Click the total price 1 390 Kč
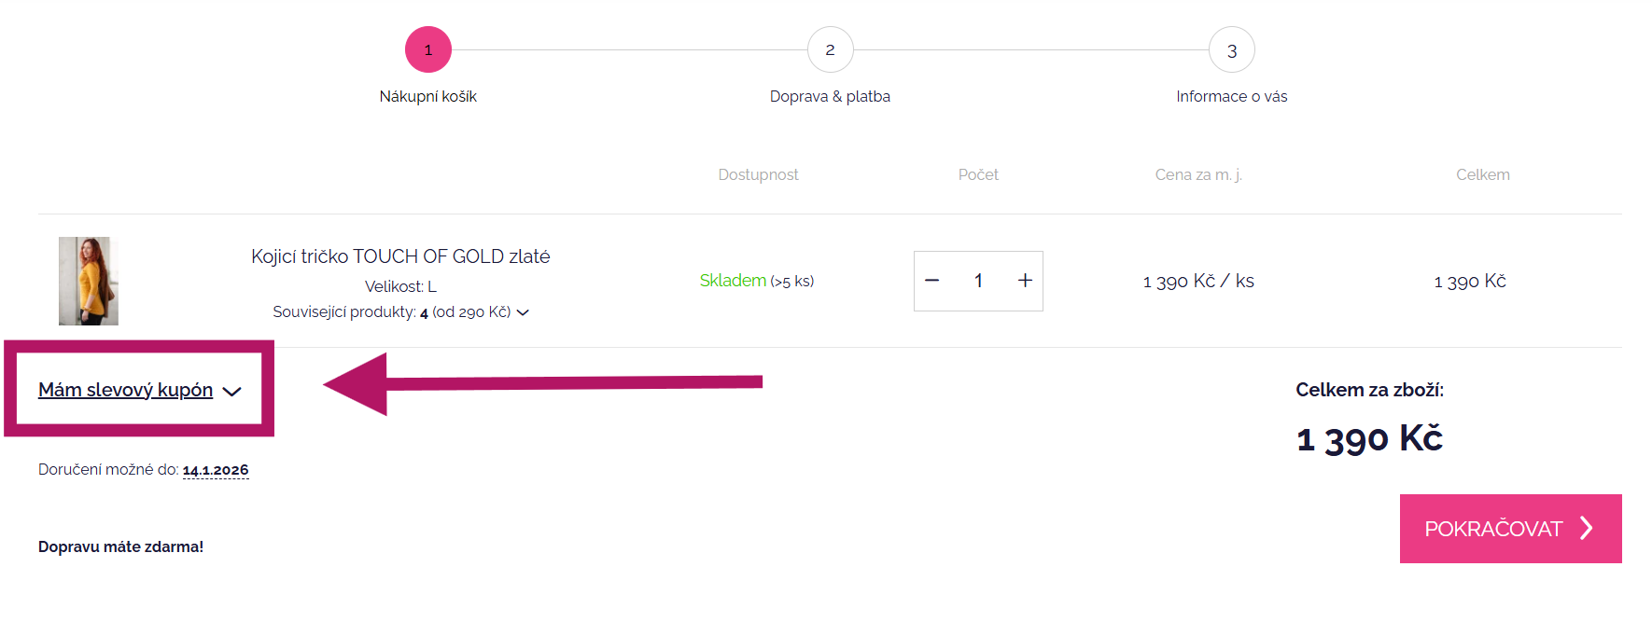The image size is (1652, 622). (x=1369, y=438)
